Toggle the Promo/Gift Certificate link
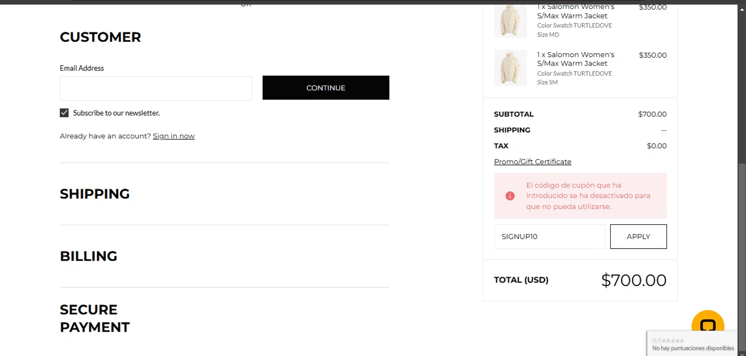 coord(532,162)
